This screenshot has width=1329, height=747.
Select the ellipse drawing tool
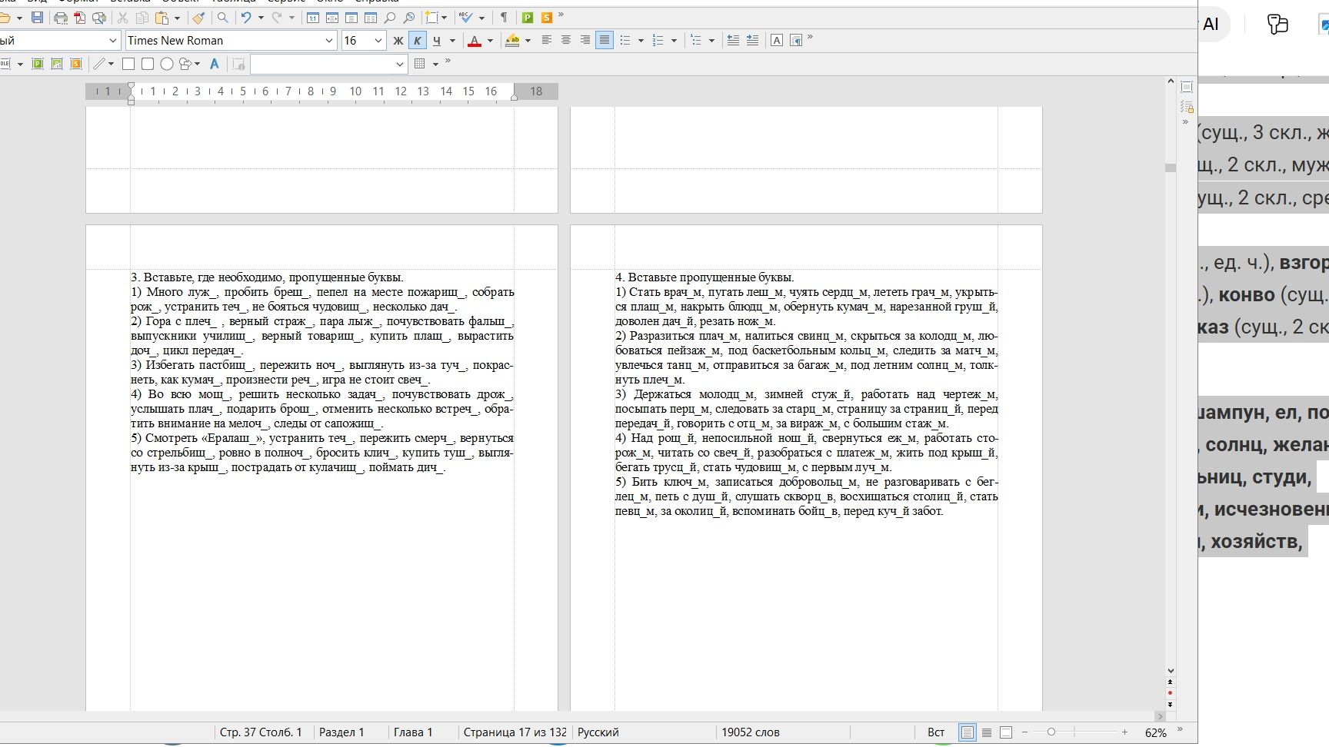point(167,64)
